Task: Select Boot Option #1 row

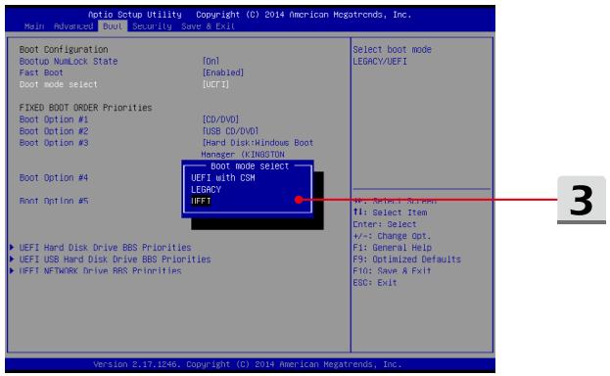Action: [54, 119]
